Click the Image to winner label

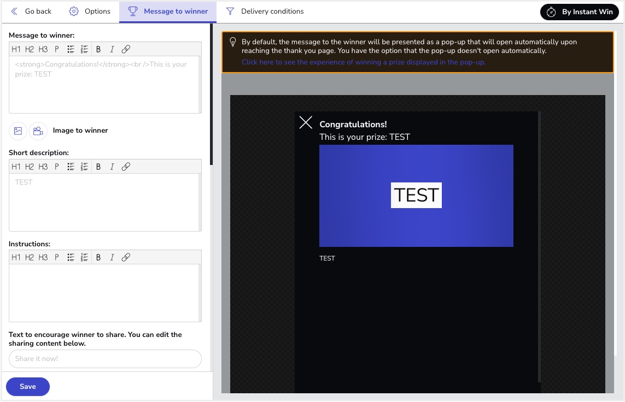pos(80,131)
